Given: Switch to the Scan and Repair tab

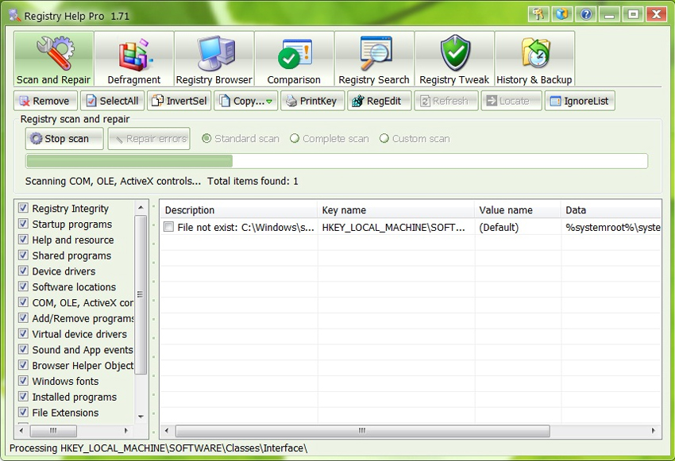Looking at the screenshot, I should coord(54,59).
